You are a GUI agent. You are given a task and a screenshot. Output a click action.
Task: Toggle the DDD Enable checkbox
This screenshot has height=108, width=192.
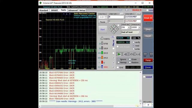(118, 47)
